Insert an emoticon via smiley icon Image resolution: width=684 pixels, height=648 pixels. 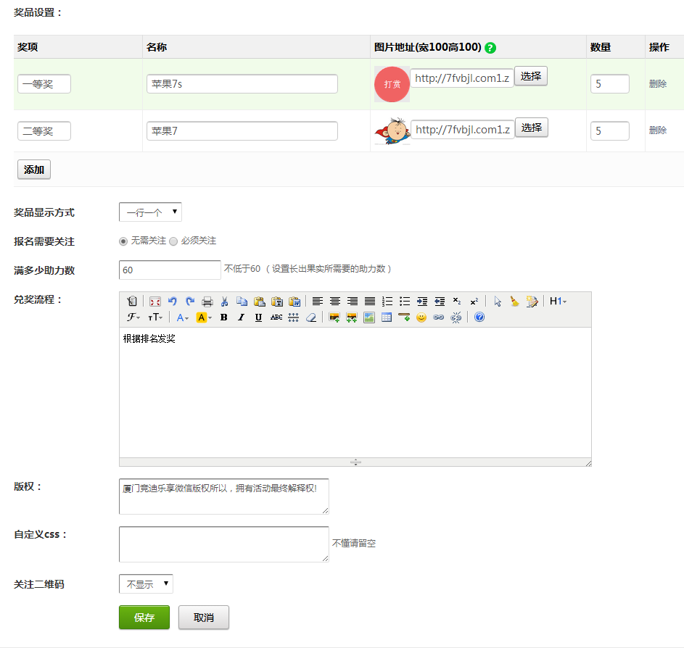tap(421, 317)
